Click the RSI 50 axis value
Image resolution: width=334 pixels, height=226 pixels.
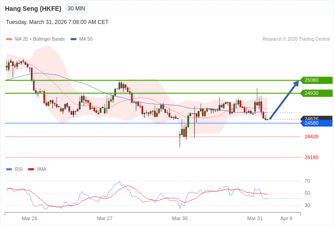pyautogui.click(x=307, y=193)
